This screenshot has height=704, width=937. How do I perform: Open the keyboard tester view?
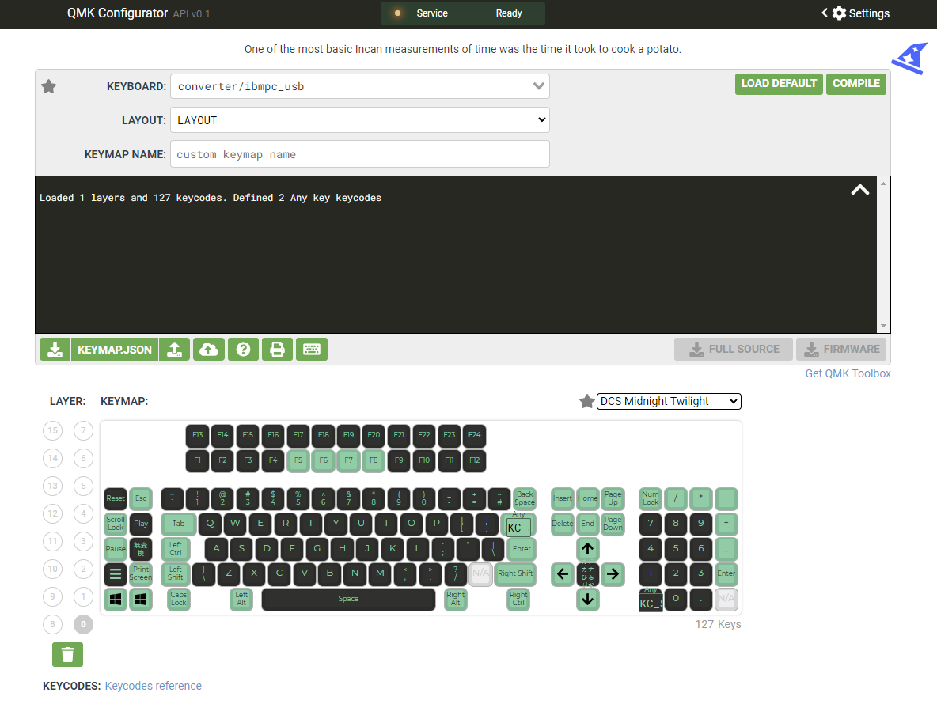311,349
